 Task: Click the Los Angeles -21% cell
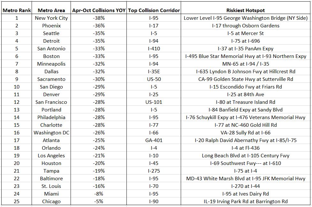pyautogui.click(x=99, y=156)
